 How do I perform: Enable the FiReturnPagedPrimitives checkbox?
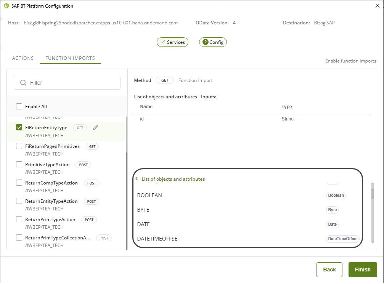tap(19, 146)
